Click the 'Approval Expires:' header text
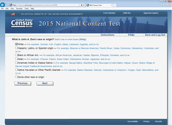 point(151,13)
